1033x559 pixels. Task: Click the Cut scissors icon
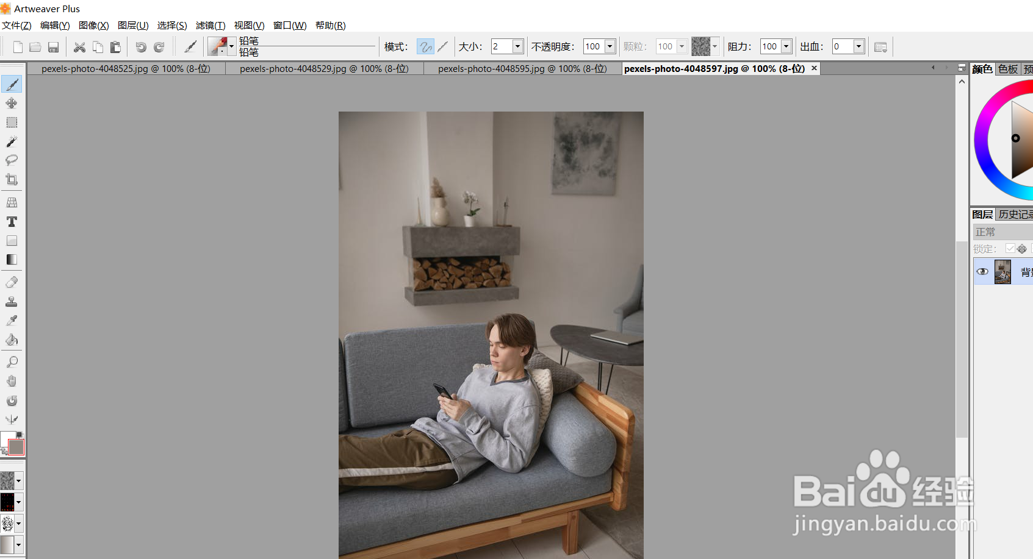[x=79, y=47]
